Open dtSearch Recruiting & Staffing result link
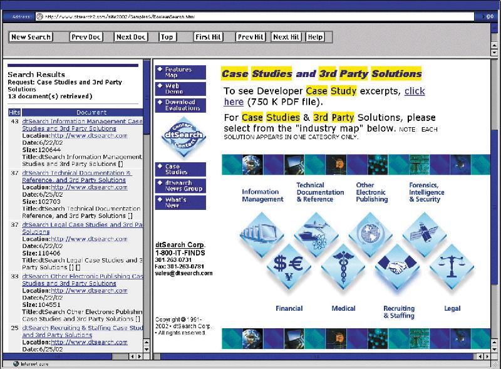Viewport: 501px width, 369px height. click(82, 331)
